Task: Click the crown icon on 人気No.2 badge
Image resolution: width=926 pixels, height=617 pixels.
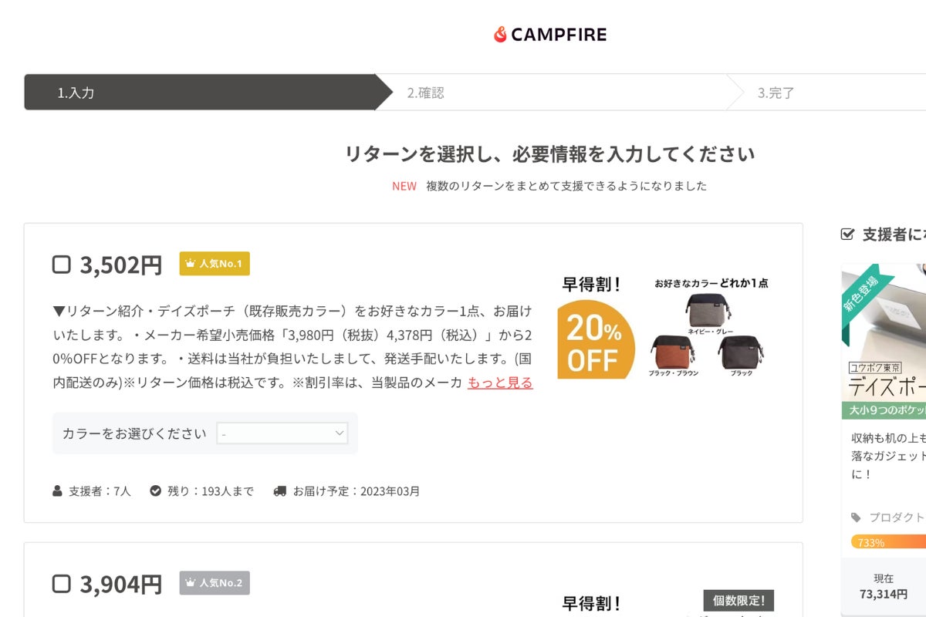Action: pyautogui.click(x=191, y=583)
